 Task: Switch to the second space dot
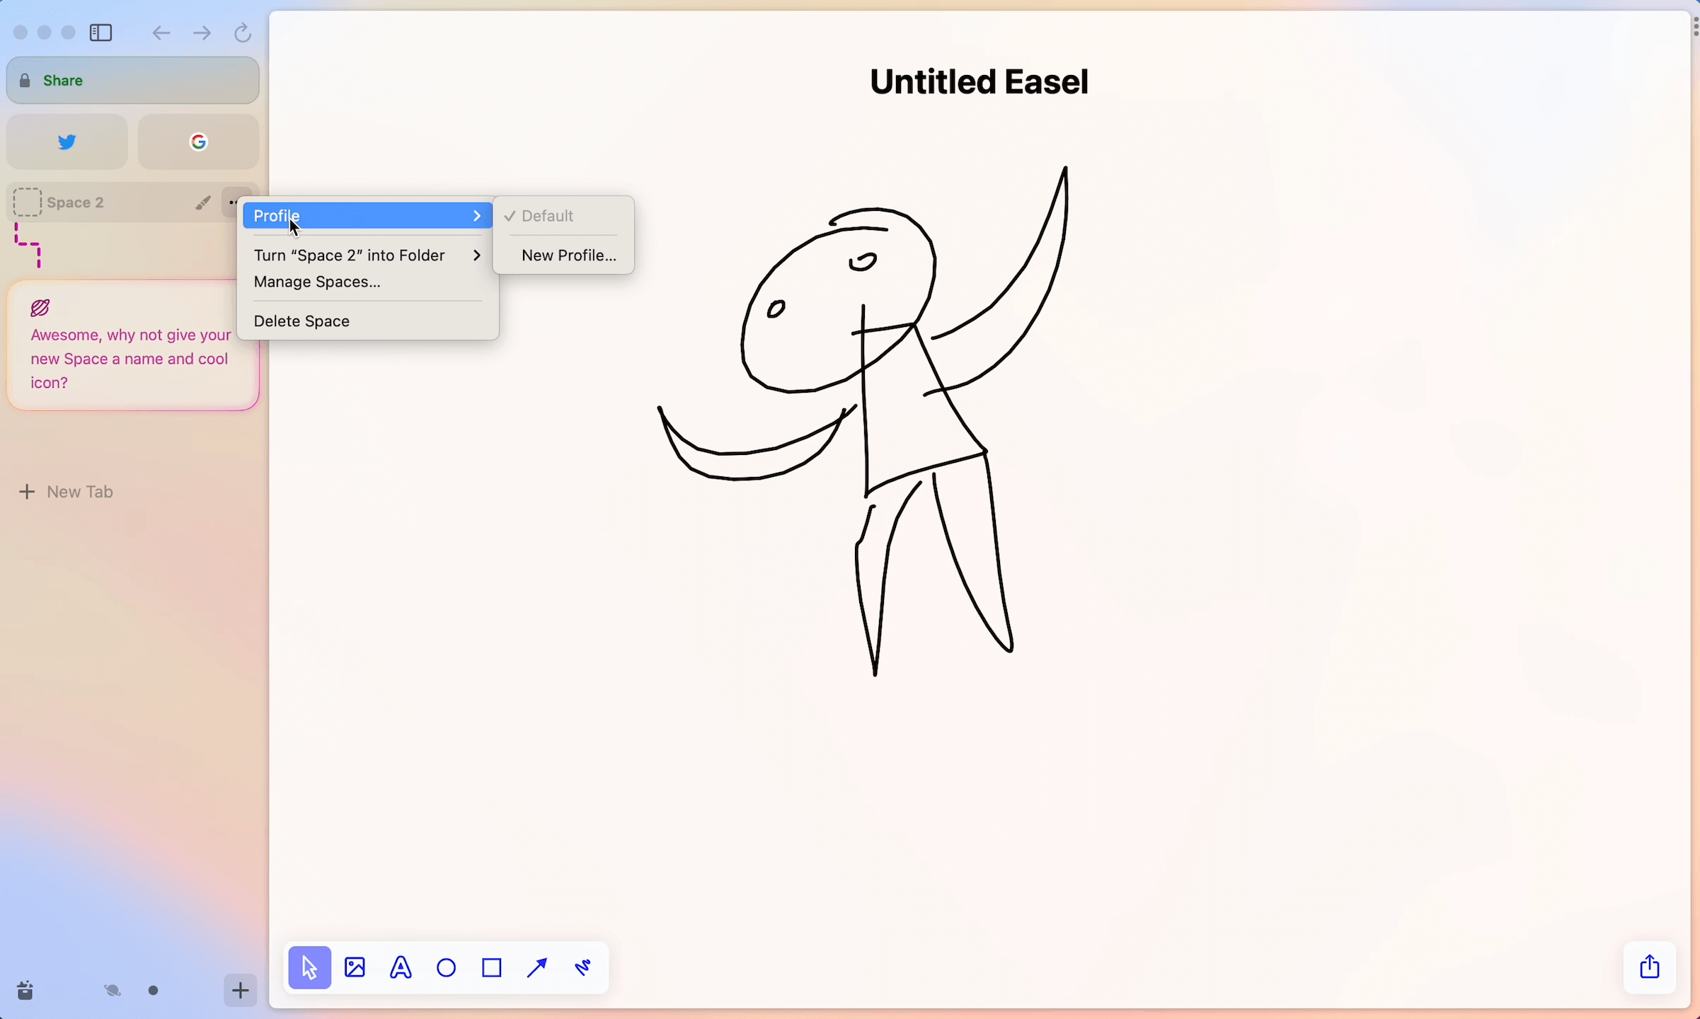tap(154, 991)
